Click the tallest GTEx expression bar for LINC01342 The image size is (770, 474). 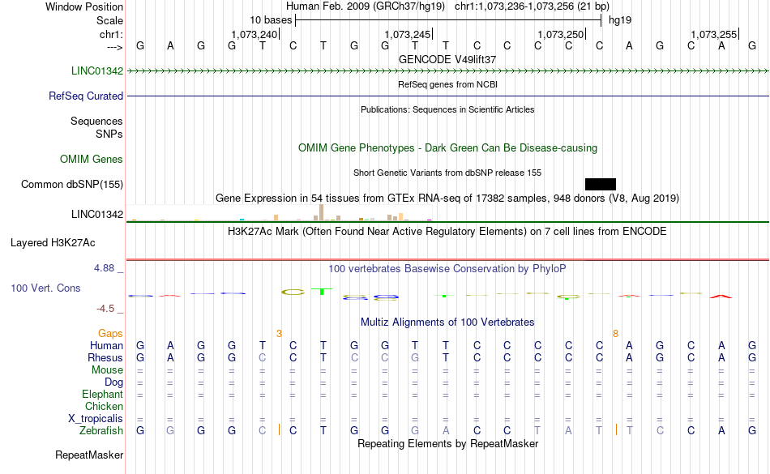click(321, 212)
